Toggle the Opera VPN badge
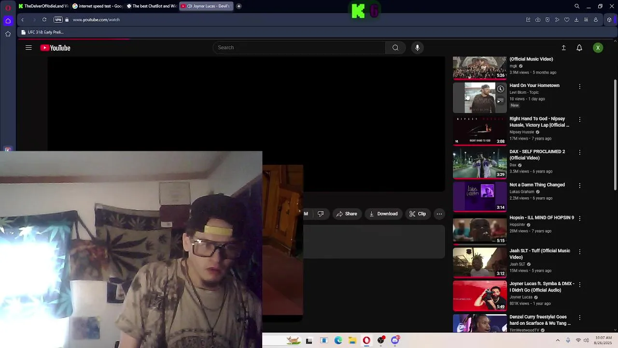This screenshot has width=618, height=348. 58,20
